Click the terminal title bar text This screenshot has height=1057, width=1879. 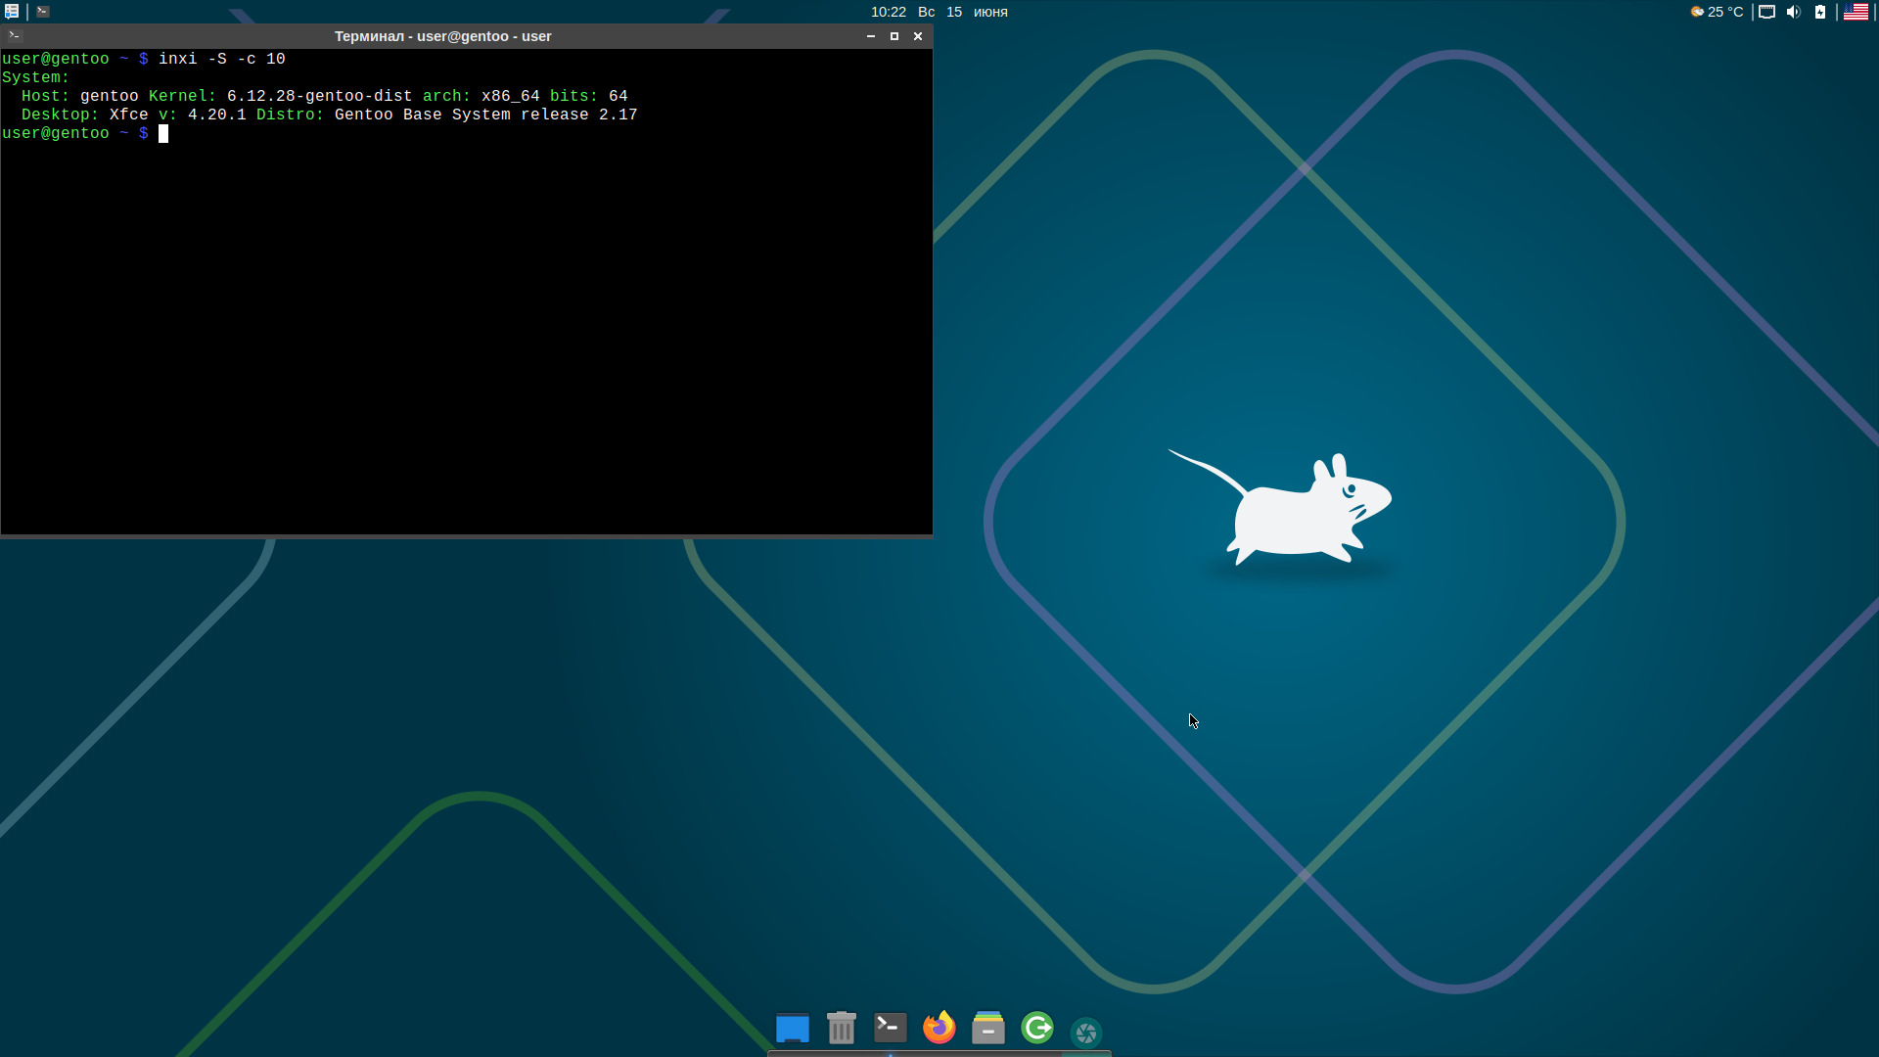(x=442, y=36)
